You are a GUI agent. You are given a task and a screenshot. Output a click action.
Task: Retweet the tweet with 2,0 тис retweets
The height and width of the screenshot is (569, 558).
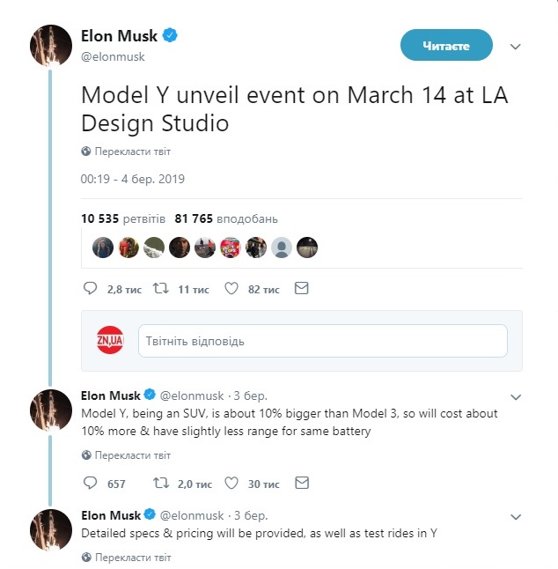161,484
